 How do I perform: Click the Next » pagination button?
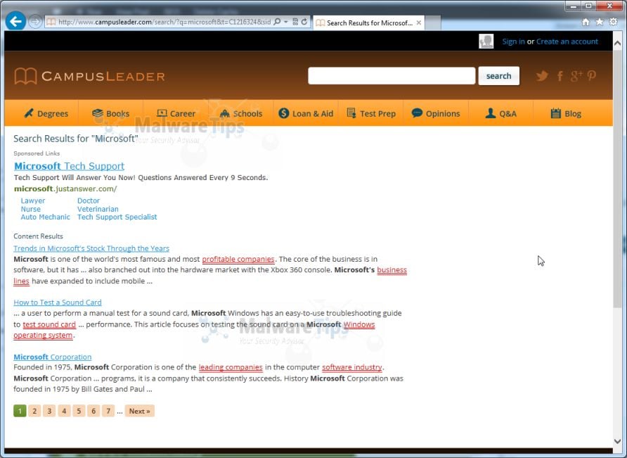pos(140,411)
